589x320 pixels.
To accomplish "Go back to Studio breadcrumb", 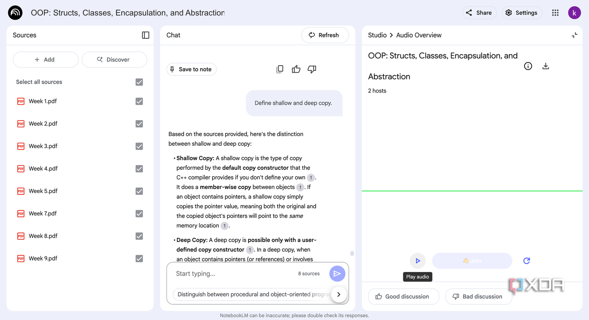I will point(377,35).
